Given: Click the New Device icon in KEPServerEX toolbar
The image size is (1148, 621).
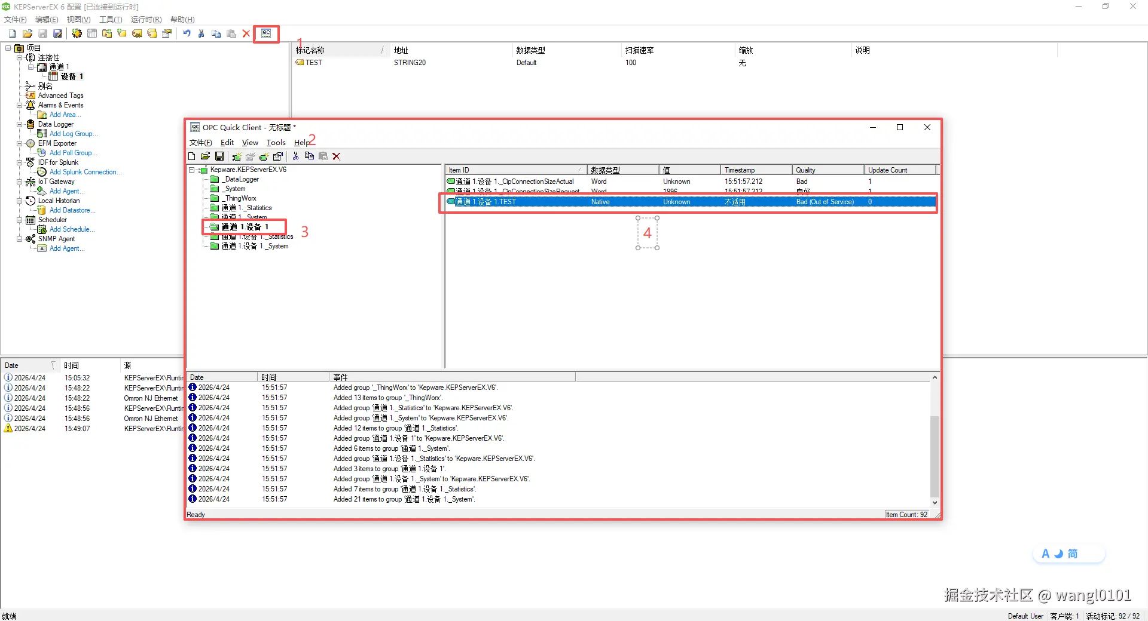Looking at the screenshot, I should click(92, 33).
